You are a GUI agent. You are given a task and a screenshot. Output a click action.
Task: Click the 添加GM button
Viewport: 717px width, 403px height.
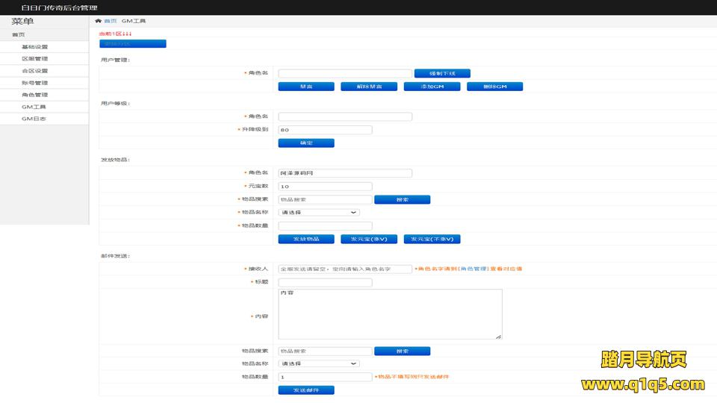(x=432, y=87)
